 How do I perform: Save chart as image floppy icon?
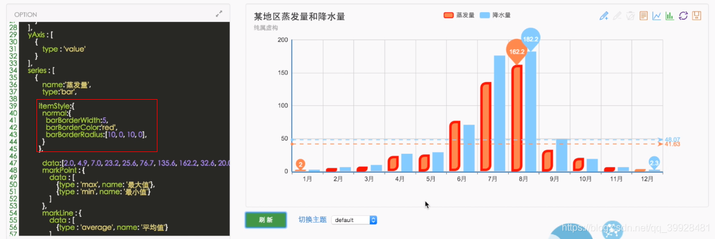696,16
